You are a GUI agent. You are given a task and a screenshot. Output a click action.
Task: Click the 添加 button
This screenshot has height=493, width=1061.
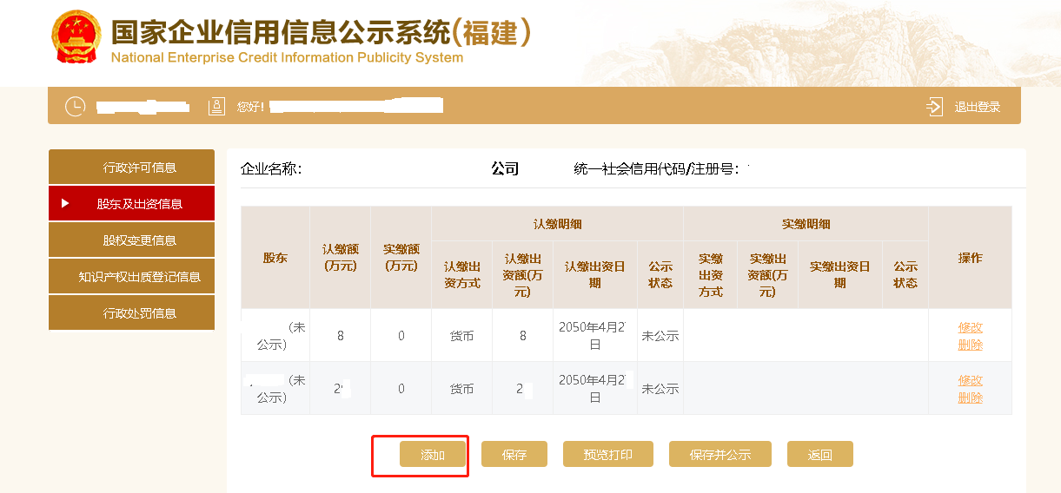(433, 454)
